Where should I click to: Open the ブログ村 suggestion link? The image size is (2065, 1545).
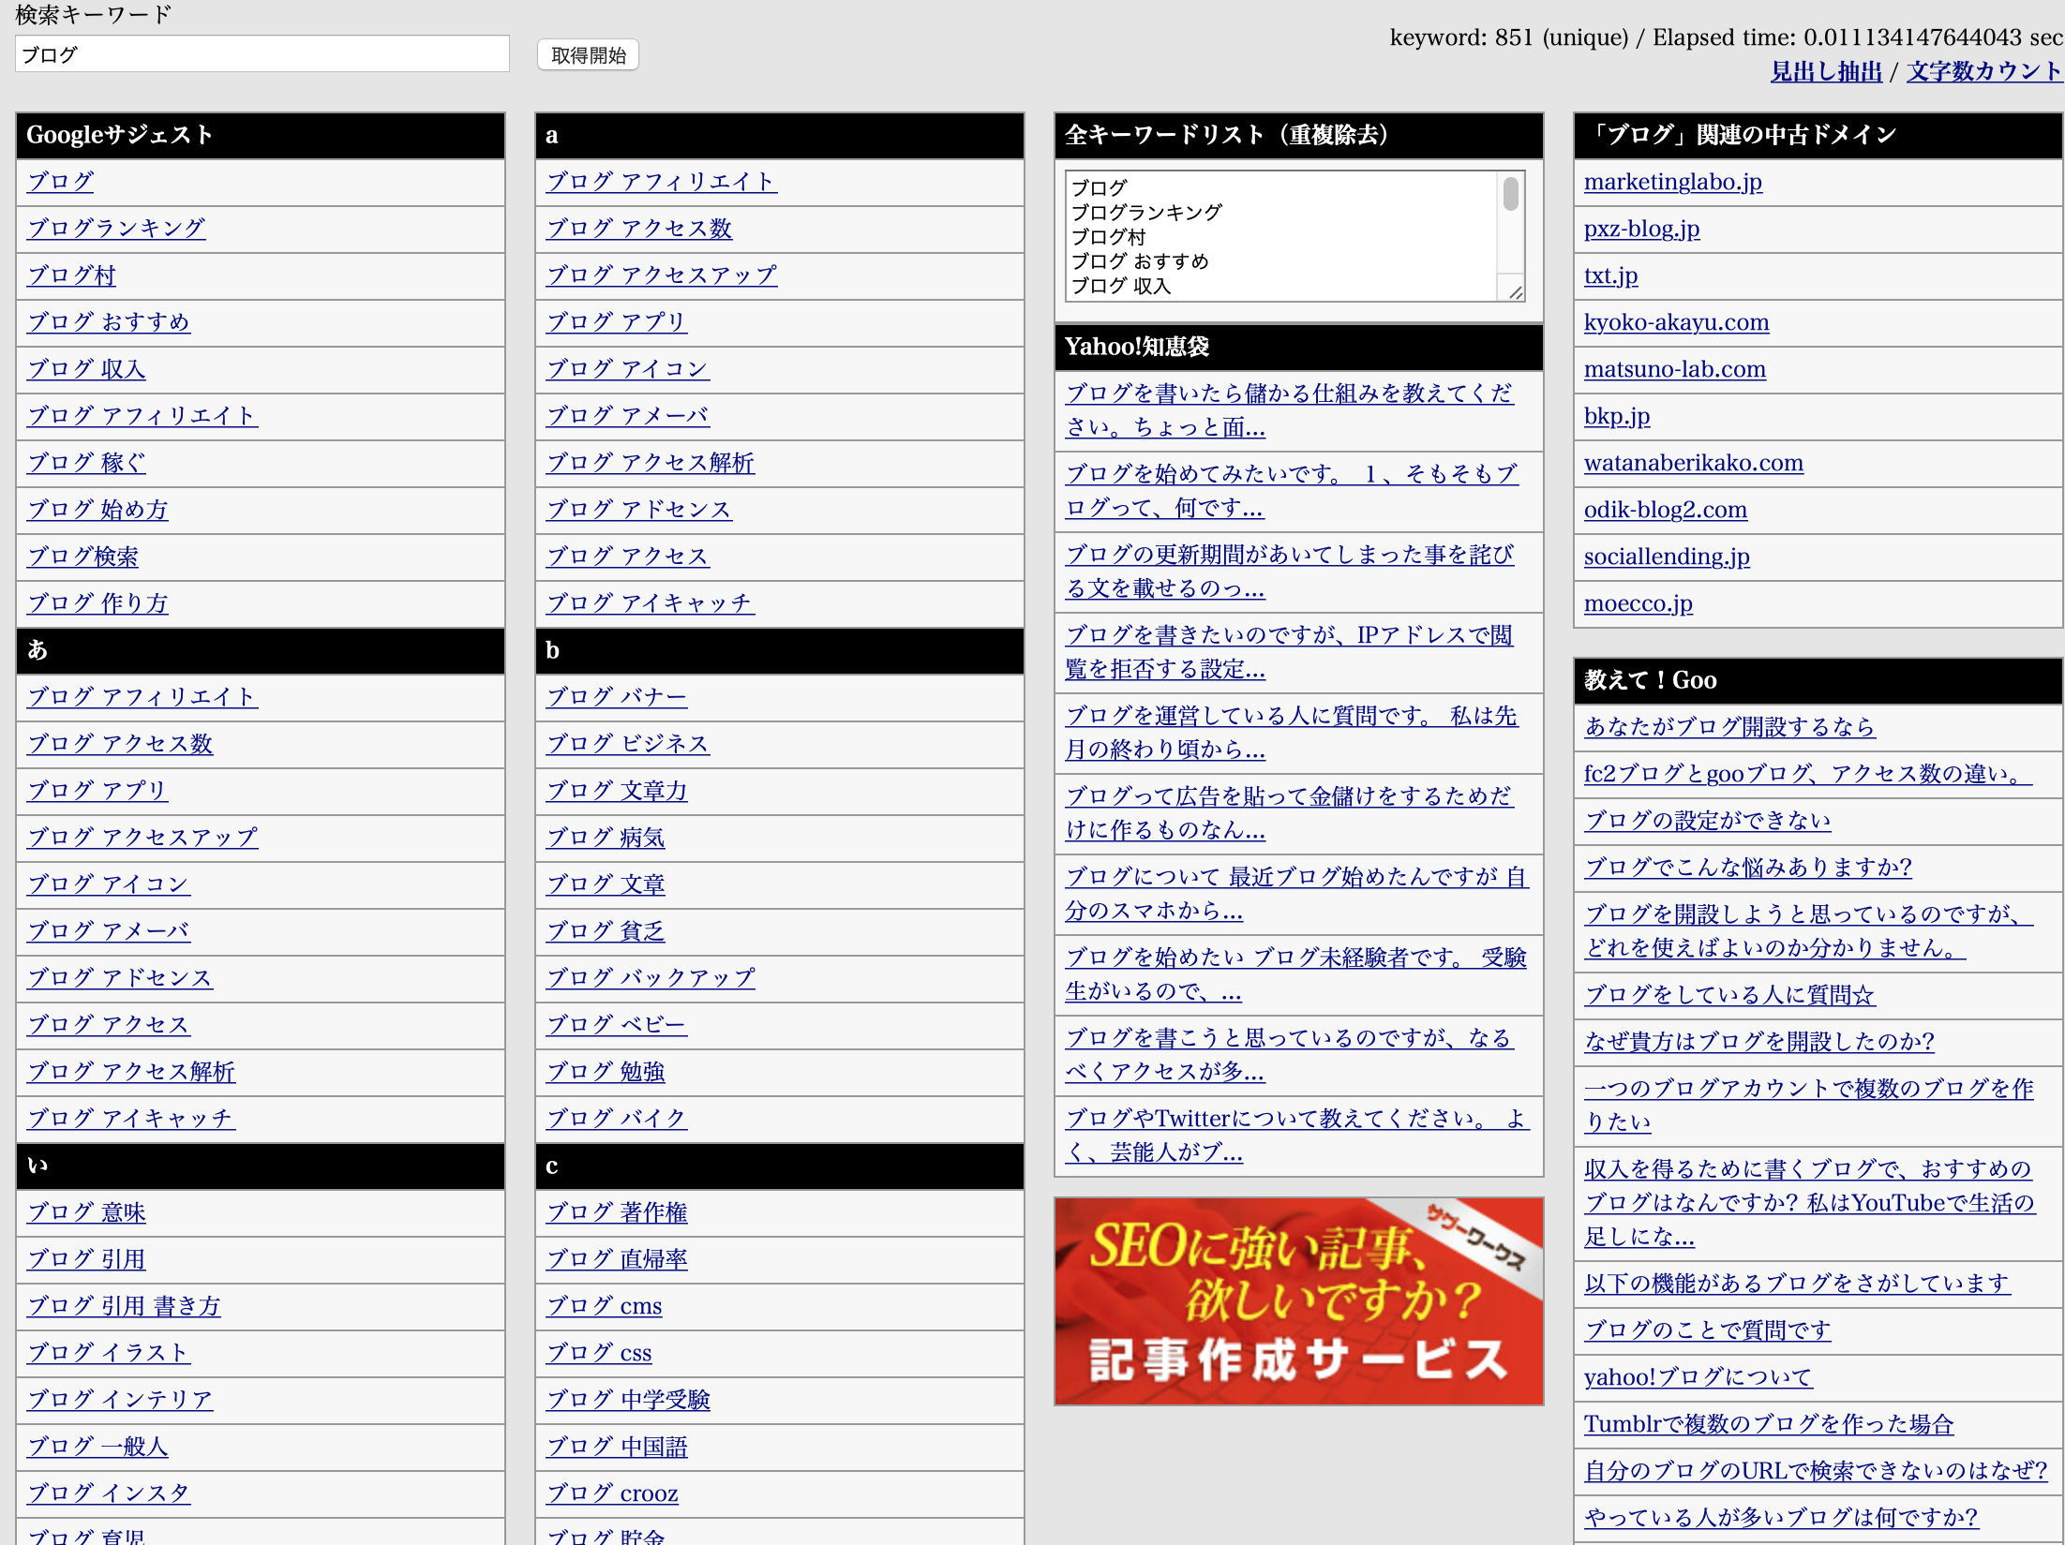(71, 275)
